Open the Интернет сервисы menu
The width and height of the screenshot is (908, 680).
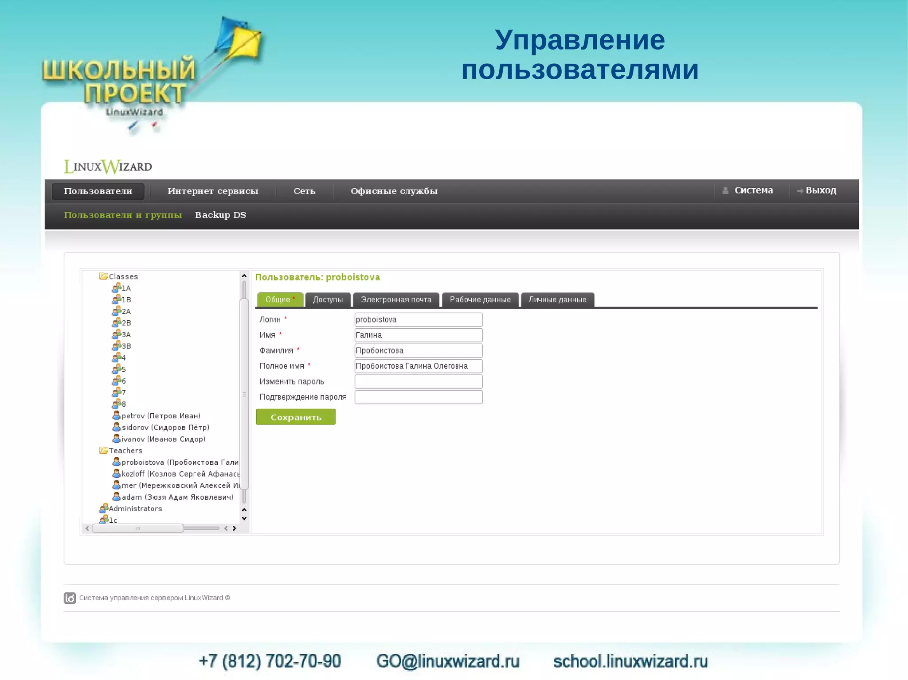213,191
